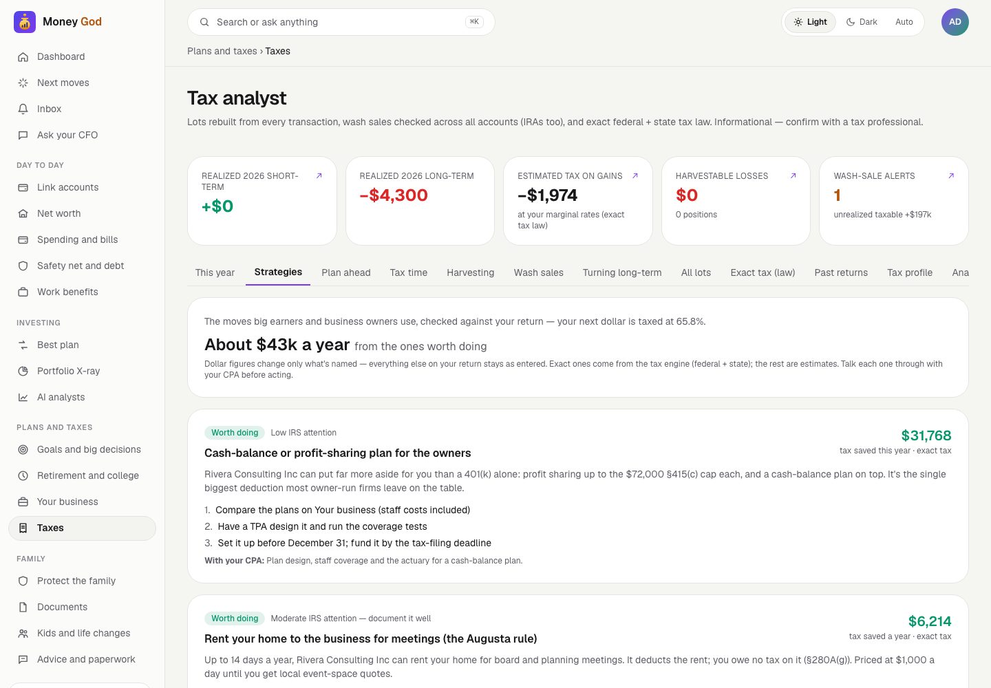Click the Ask your CFO chat icon

23,135
